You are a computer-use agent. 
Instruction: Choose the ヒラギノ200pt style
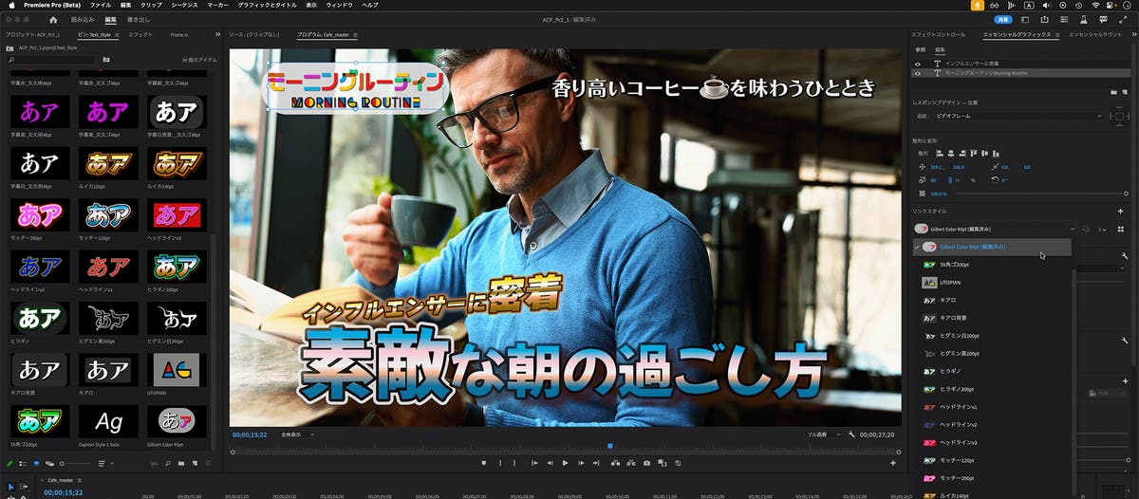pos(992,389)
